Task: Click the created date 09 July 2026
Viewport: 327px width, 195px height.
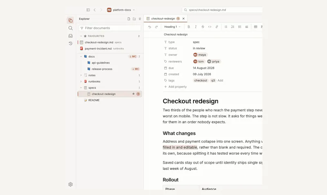Action: coord(202,74)
